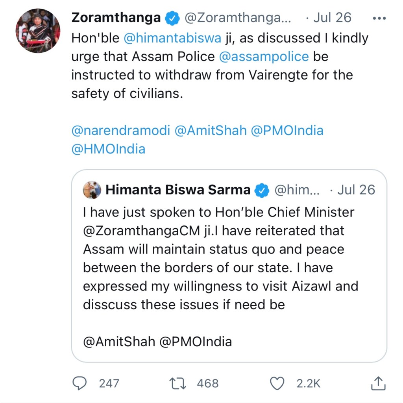
Task: Tap the share upload icon
Action: pyautogui.click(x=378, y=383)
